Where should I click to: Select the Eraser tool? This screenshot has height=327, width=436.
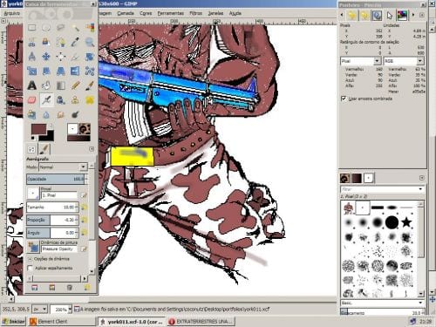(32, 100)
